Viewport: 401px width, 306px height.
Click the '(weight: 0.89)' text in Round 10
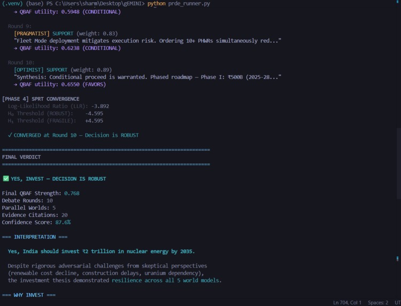91,70
